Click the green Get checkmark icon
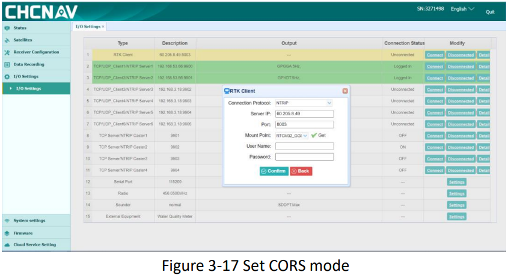 tap(314, 135)
